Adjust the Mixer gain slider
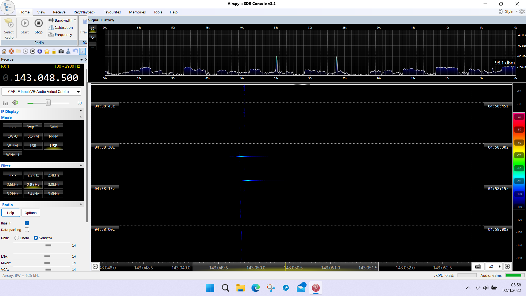Image resolution: width=526 pixels, height=296 pixels. click(47, 263)
